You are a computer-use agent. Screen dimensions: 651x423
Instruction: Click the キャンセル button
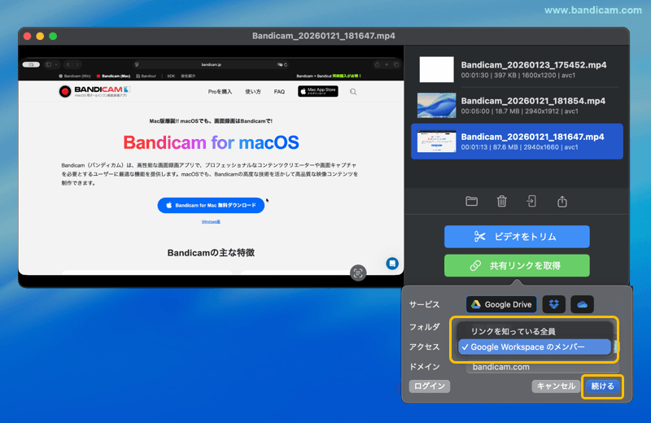556,386
